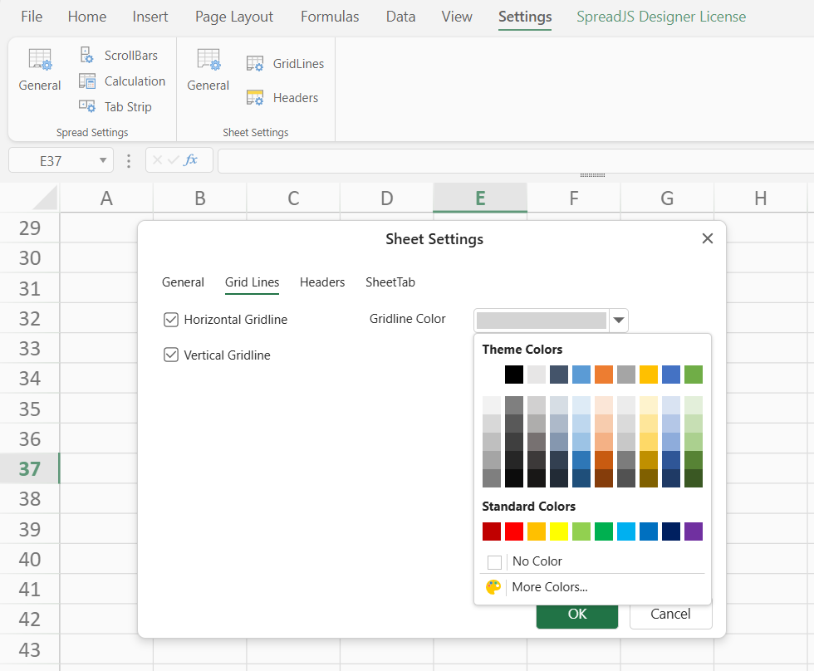The height and width of the screenshot is (671, 814).
Task: Select the standard purple color swatch
Action: click(694, 531)
